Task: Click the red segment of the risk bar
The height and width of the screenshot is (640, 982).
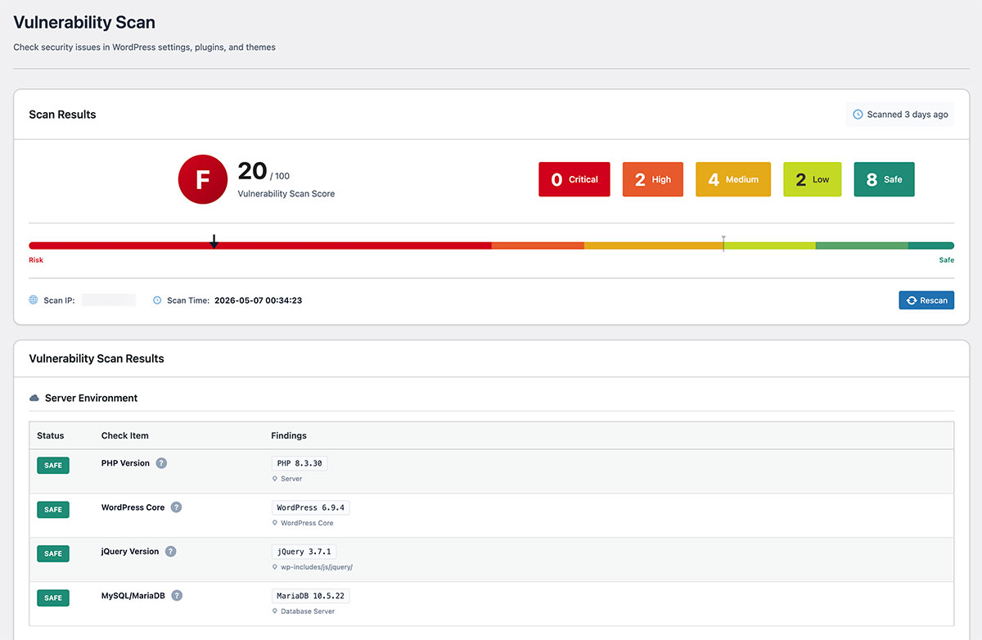Action: click(x=260, y=246)
